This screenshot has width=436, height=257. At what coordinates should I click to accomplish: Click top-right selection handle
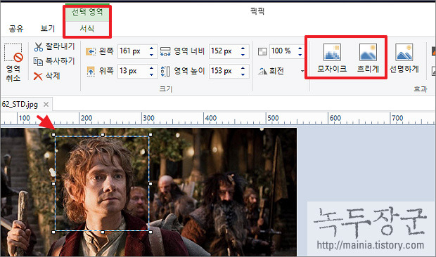[x=150, y=135]
